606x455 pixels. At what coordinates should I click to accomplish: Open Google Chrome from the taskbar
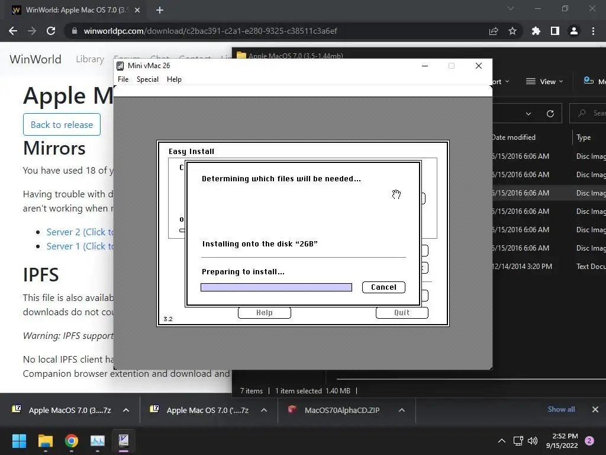pyautogui.click(x=72, y=441)
